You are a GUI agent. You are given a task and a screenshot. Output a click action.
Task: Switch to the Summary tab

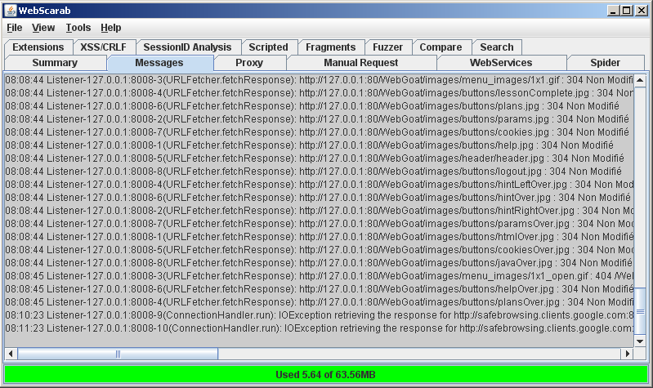(x=55, y=63)
